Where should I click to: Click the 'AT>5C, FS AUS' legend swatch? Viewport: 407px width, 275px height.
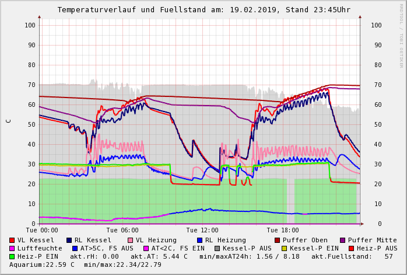coord(73,248)
